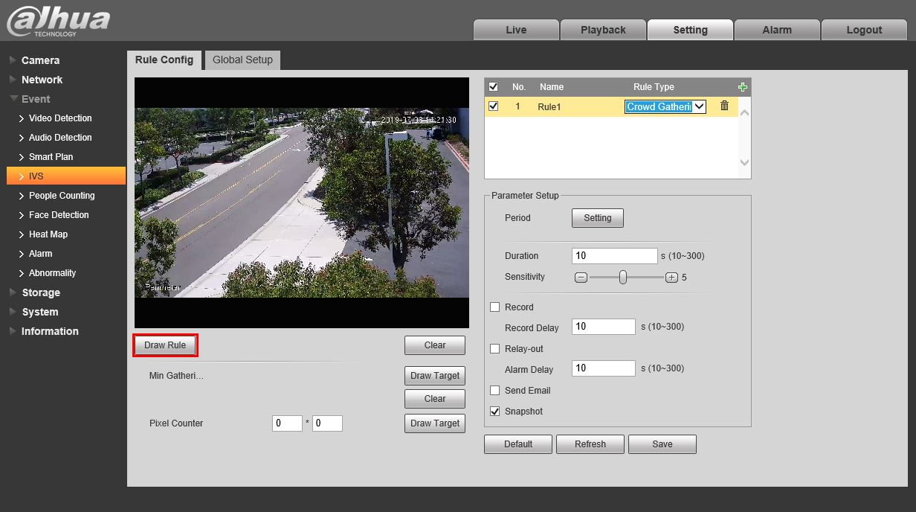Screen dimensions: 916x512
Task: Expand the Storage menu section
Action: tap(40, 292)
